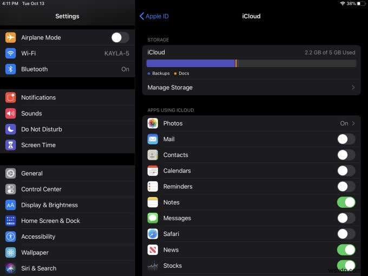Tap the Messages app icon
The image size is (368, 276).
(x=153, y=218)
